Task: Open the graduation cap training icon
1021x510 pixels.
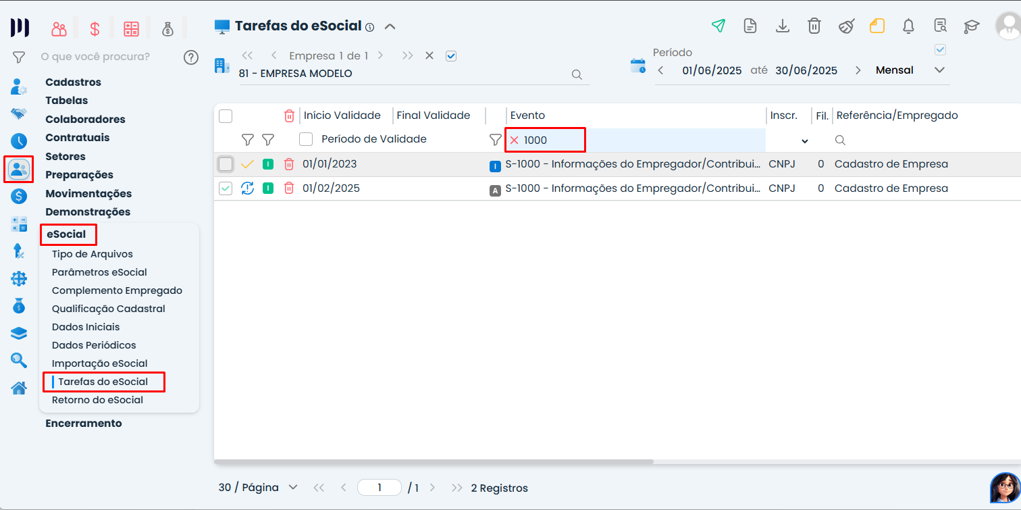Action: tap(972, 26)
